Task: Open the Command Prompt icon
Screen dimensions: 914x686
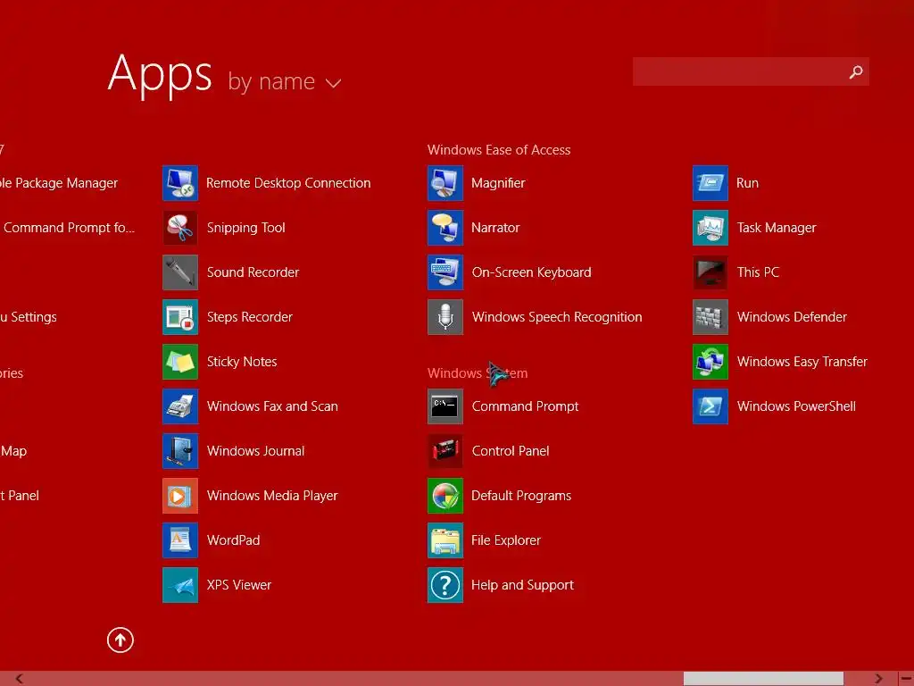Action: (x=445, y=406)
